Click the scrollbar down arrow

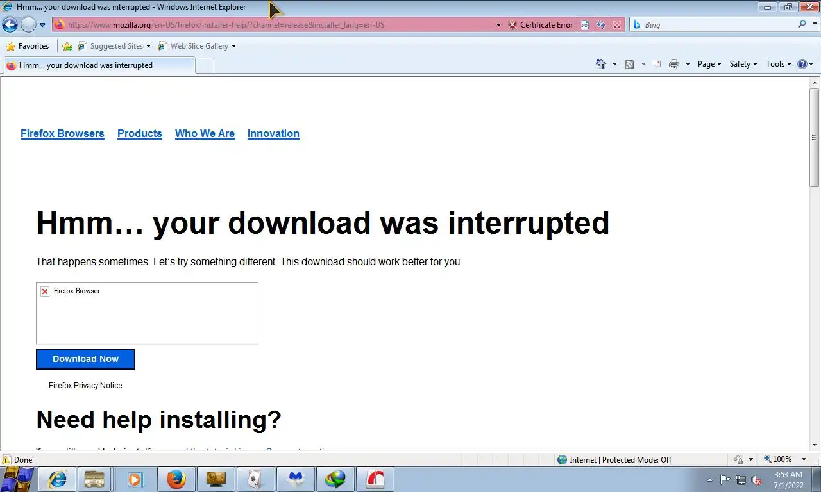pos(814,445)
